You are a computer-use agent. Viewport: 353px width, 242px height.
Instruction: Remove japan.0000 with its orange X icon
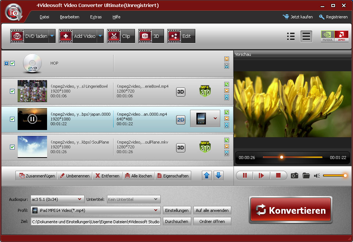pos(227,119)
